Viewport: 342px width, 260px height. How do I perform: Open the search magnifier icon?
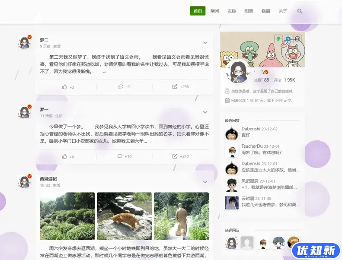coord(300,11)
